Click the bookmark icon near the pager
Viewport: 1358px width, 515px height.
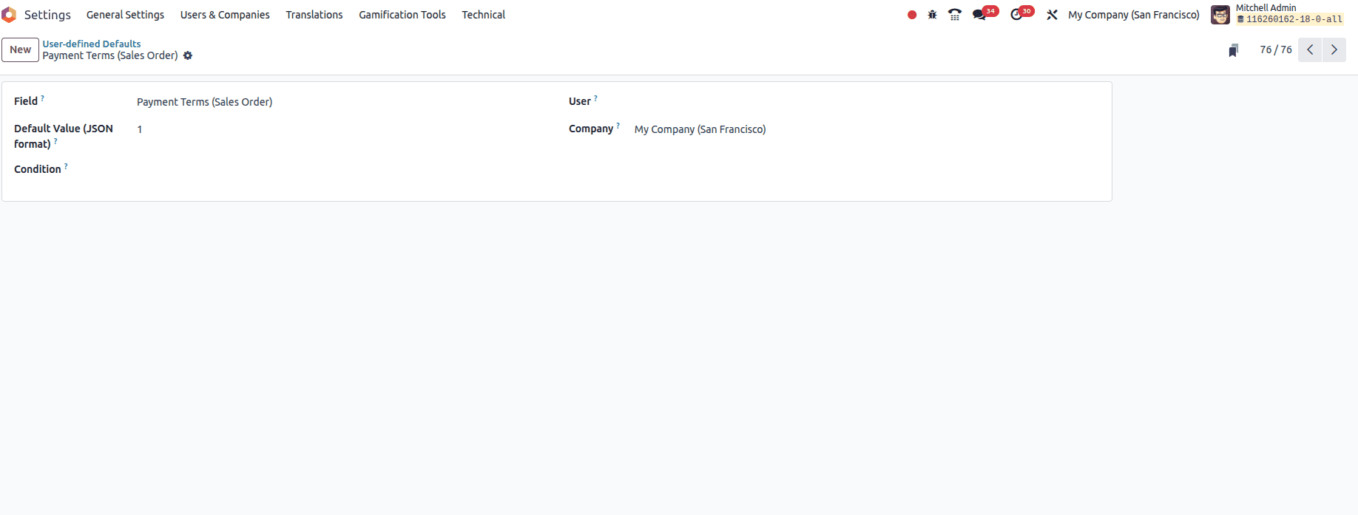1233,50
